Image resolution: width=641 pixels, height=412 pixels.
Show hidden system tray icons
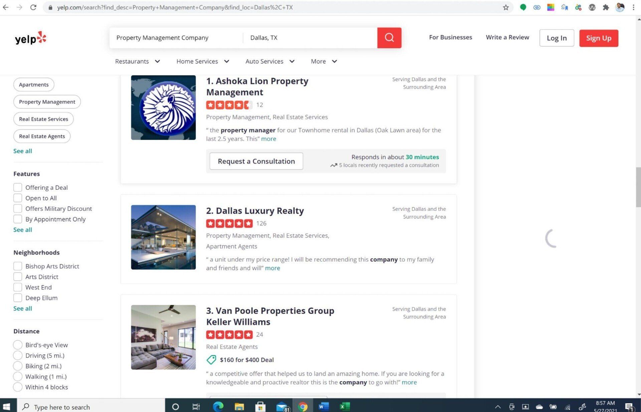[498, 407]
